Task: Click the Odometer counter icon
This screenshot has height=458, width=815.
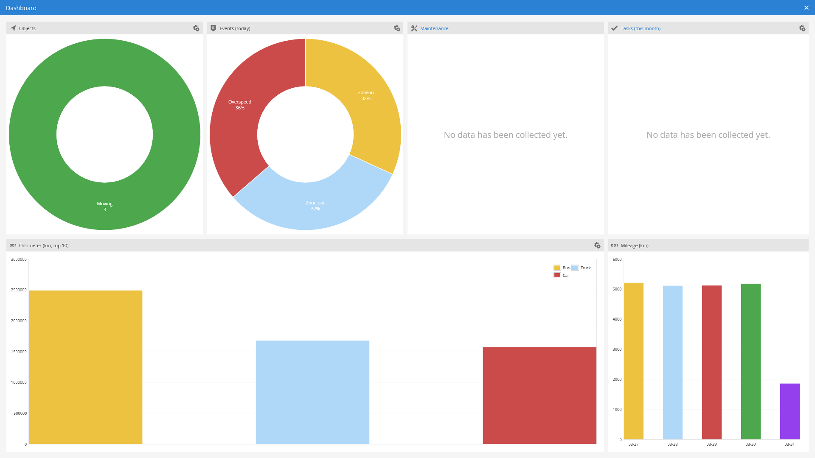Action: 13,246
